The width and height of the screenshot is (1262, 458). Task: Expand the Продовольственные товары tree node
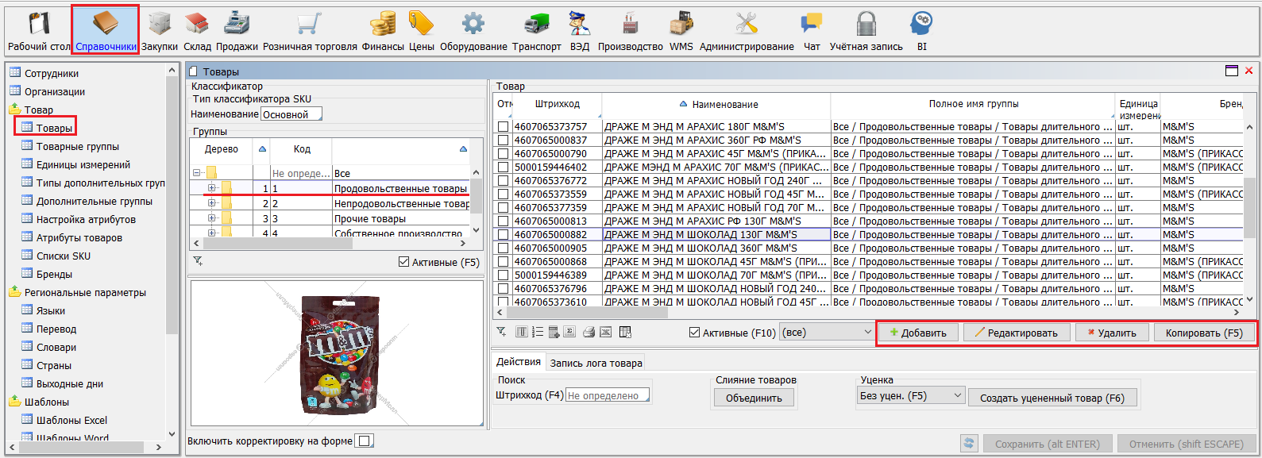[212, 189]
